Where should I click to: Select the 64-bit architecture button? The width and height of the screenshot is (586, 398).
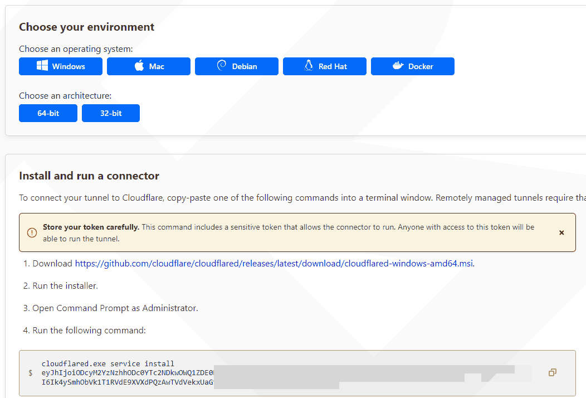pos(48,113)
